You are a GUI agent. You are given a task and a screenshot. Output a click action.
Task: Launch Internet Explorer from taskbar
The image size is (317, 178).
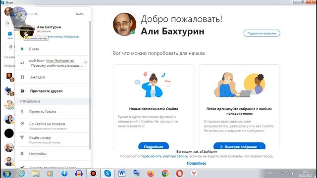[21, 174]
